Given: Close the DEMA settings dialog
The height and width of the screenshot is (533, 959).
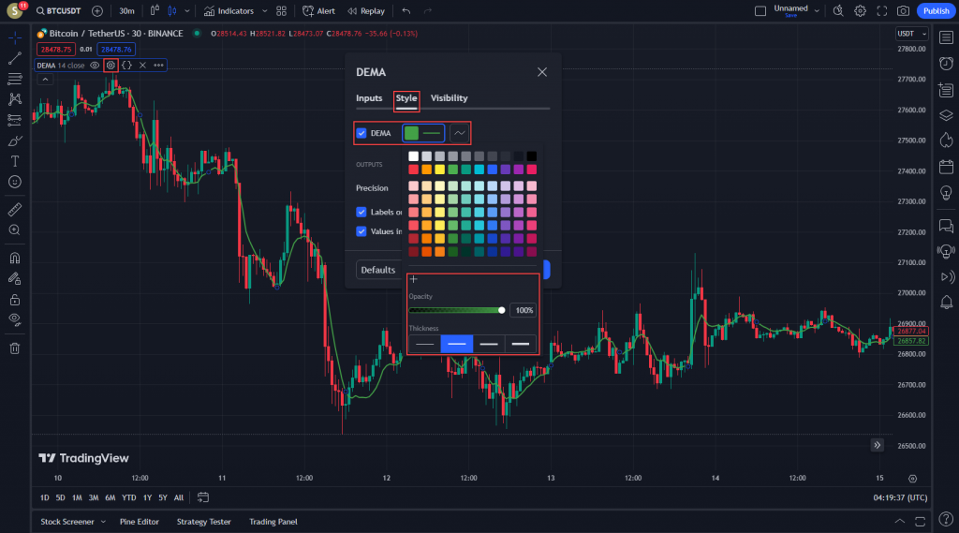Looking at the screenshot, I should (x=542, y=72).
